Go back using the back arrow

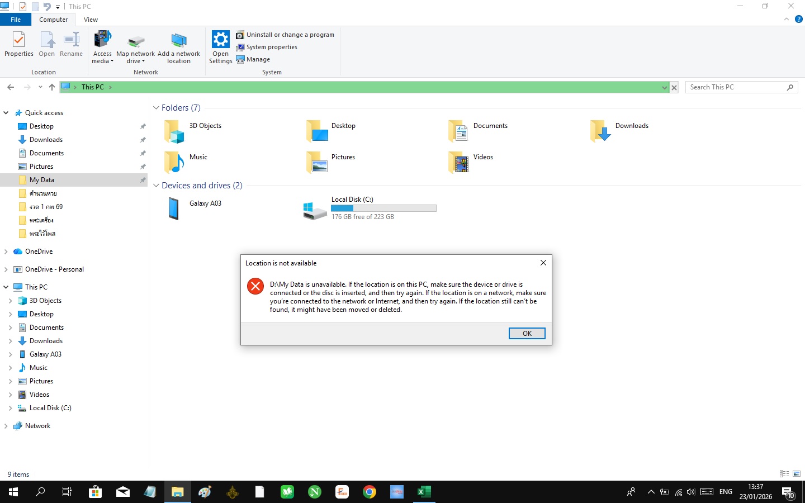pos(11,87)
